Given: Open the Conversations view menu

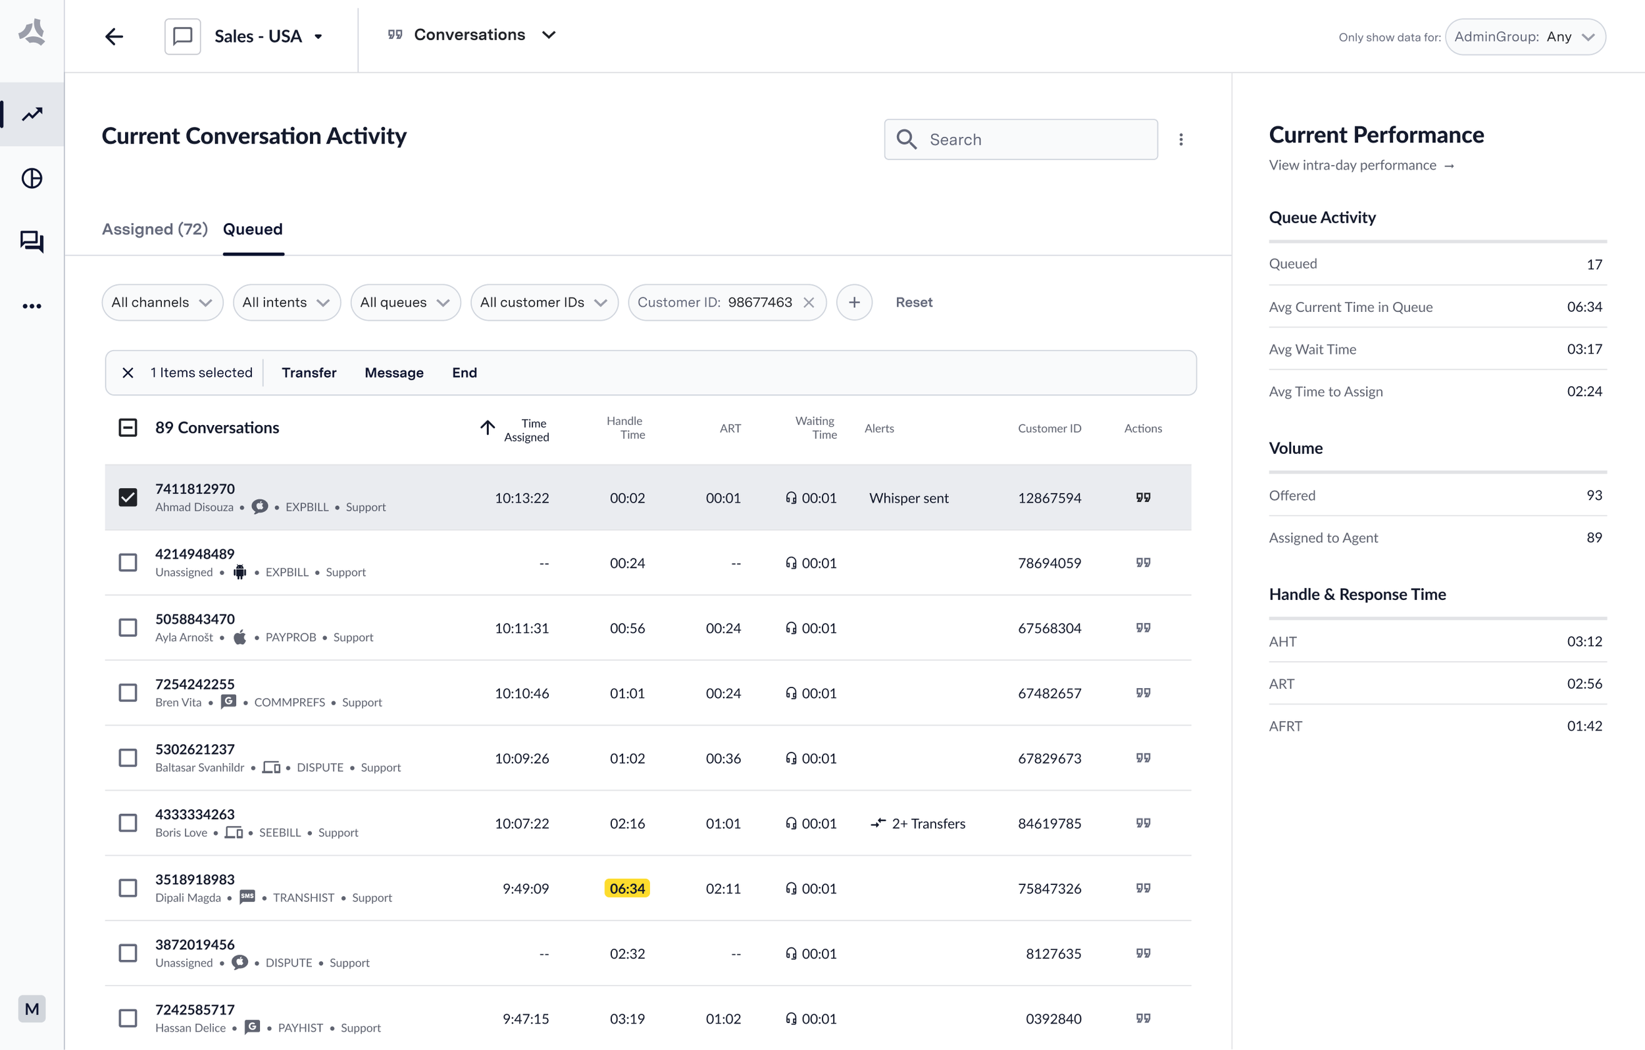Looking at the screenshot, I should tap(472, 35).
